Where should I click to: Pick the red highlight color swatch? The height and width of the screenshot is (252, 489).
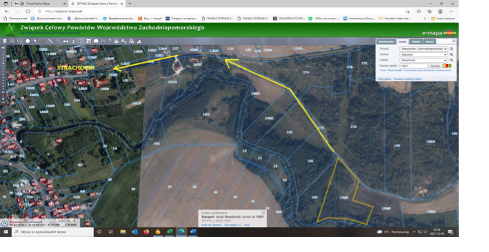447,65
